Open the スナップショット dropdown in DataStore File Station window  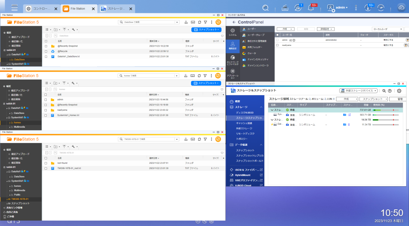click(207, 30)
